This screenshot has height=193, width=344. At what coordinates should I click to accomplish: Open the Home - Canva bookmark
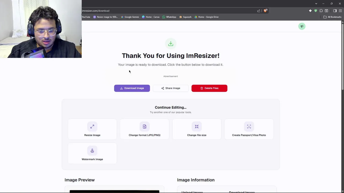coord(150,17)
